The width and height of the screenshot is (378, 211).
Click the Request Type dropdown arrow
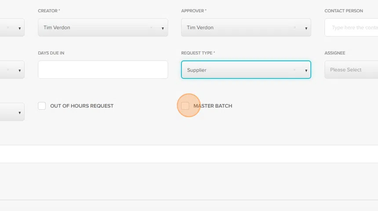306,70
